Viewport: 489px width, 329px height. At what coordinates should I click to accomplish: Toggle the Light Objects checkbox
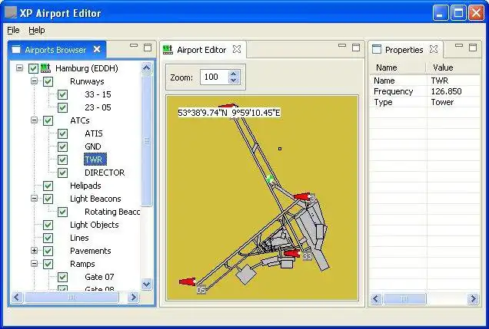click(48, 225)
